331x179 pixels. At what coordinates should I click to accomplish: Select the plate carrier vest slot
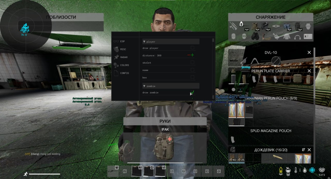point(255,26)
